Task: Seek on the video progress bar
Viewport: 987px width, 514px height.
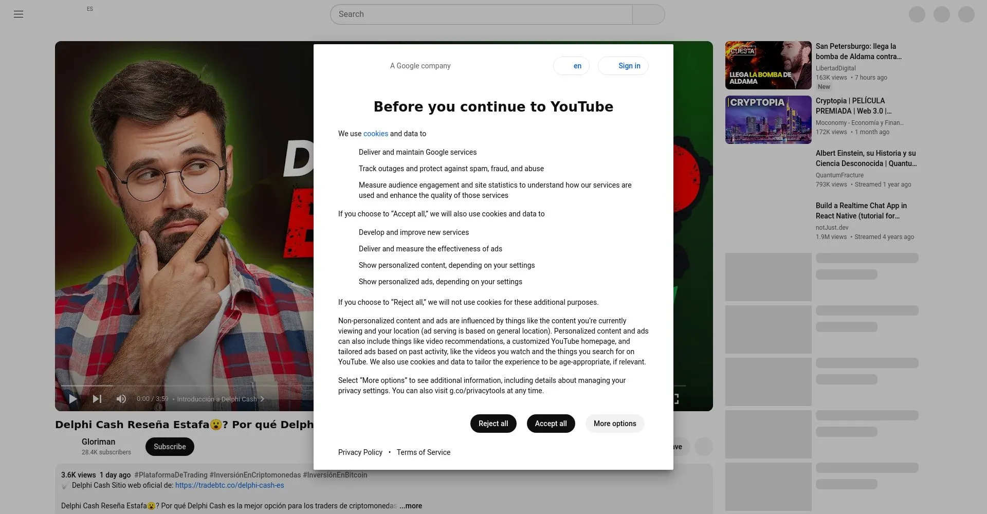Action: click(x=373, y=385)
